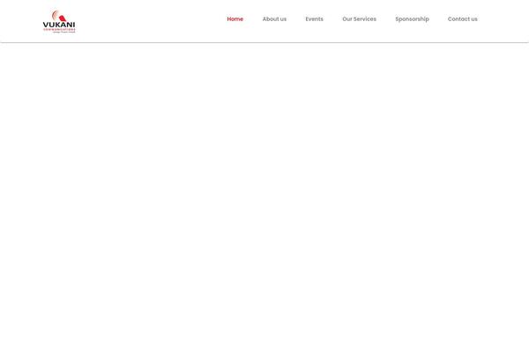Click the Vukani Communications logo

59,21
